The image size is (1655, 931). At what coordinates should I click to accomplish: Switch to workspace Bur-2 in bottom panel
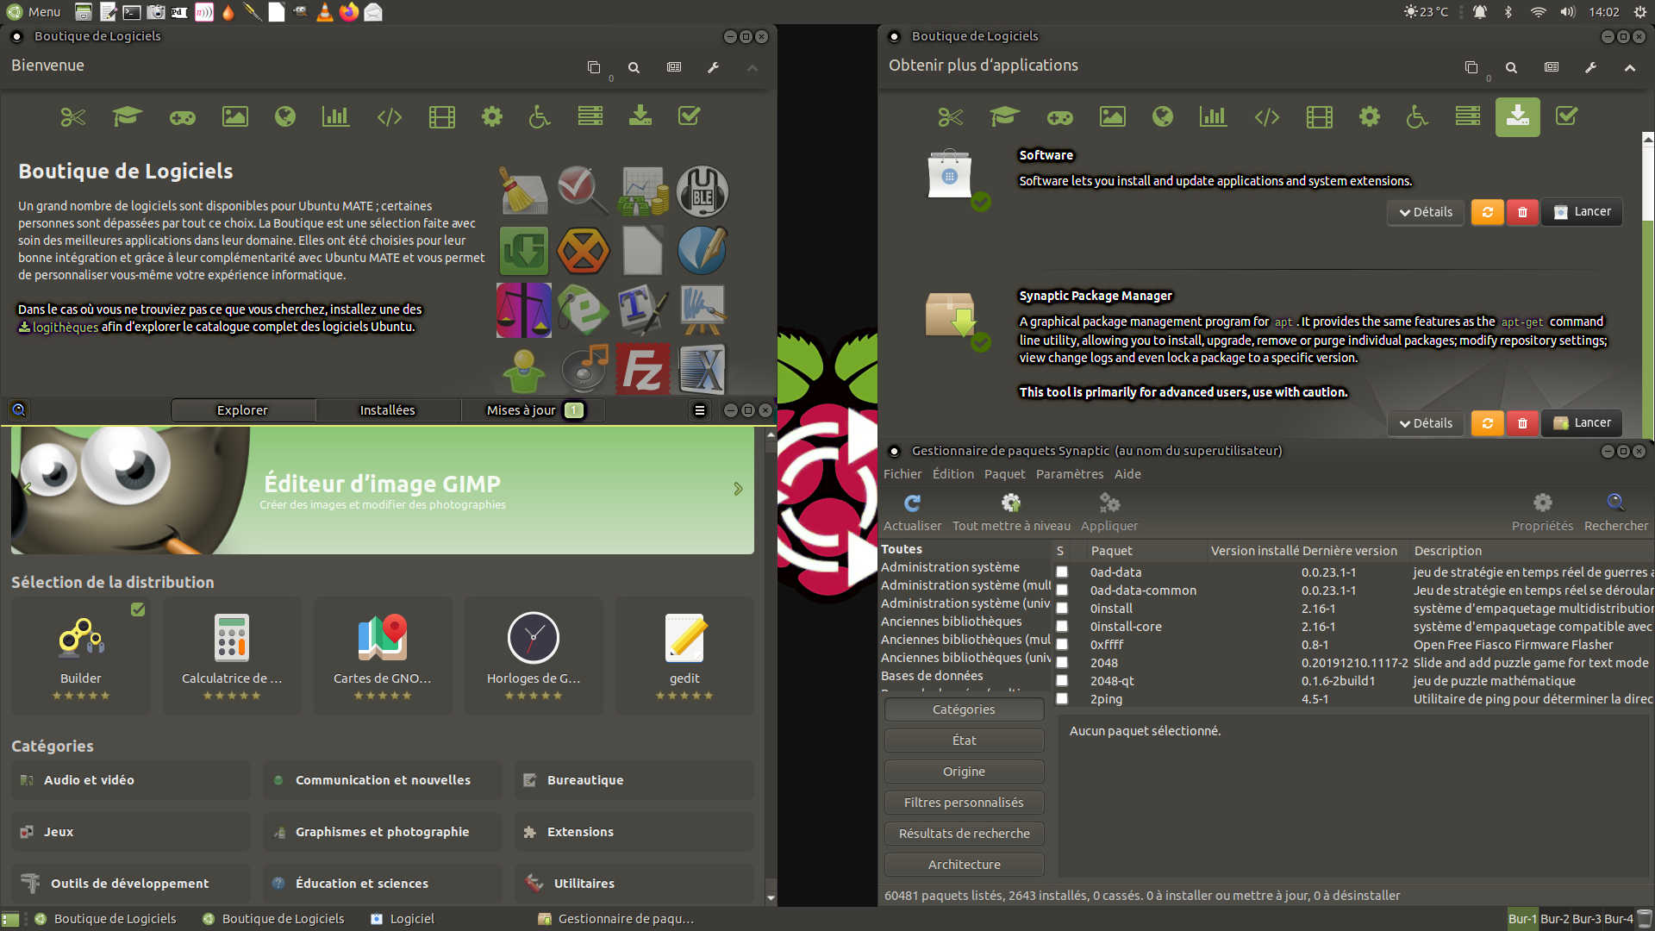[x=1555, y=919]
